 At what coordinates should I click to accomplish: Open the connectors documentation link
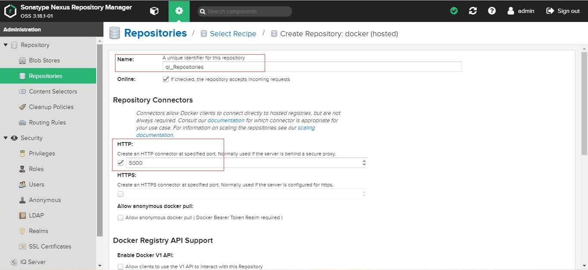point(226,121)
